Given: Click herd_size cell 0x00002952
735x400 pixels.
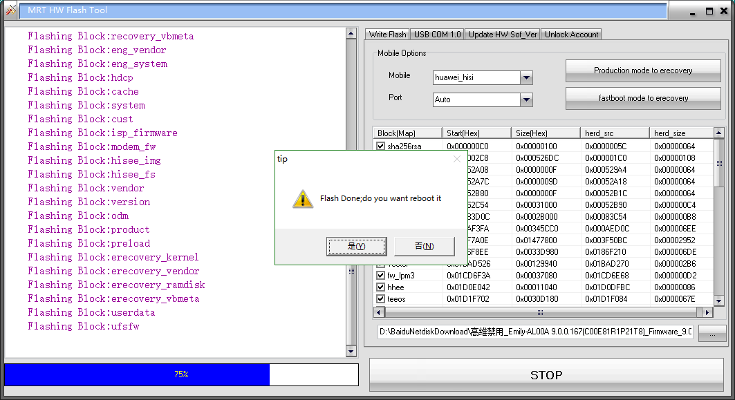Looking at the screenshot, I should coord(675,240).
